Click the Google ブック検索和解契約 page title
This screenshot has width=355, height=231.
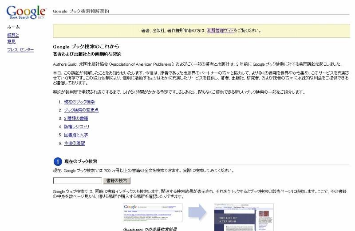coord(81,11)
